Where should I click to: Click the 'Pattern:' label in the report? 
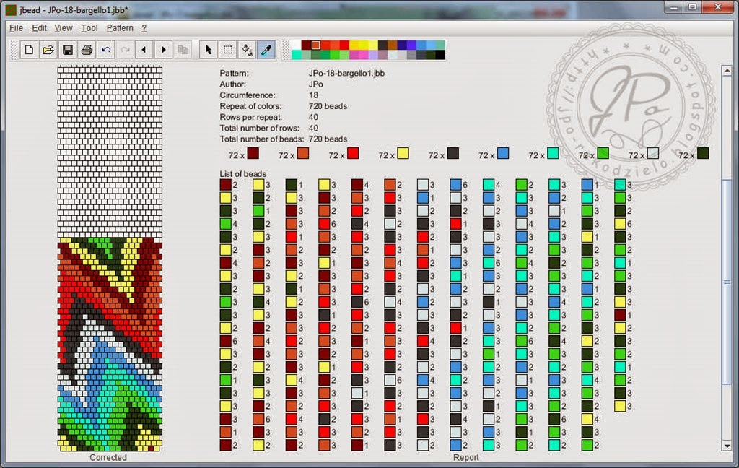click(x=234, y=73)
